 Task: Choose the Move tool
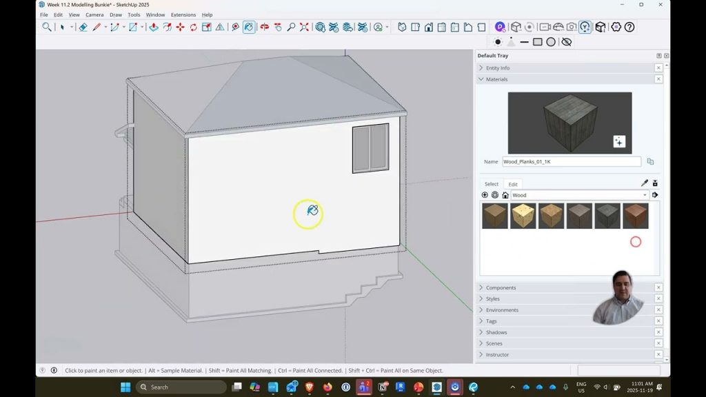pyautogui.click(x=180, y=27)
